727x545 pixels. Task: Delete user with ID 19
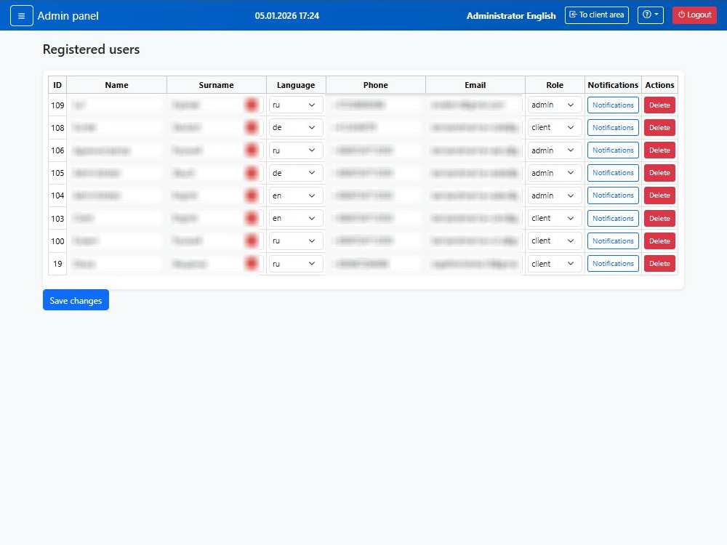pos(659,263)
